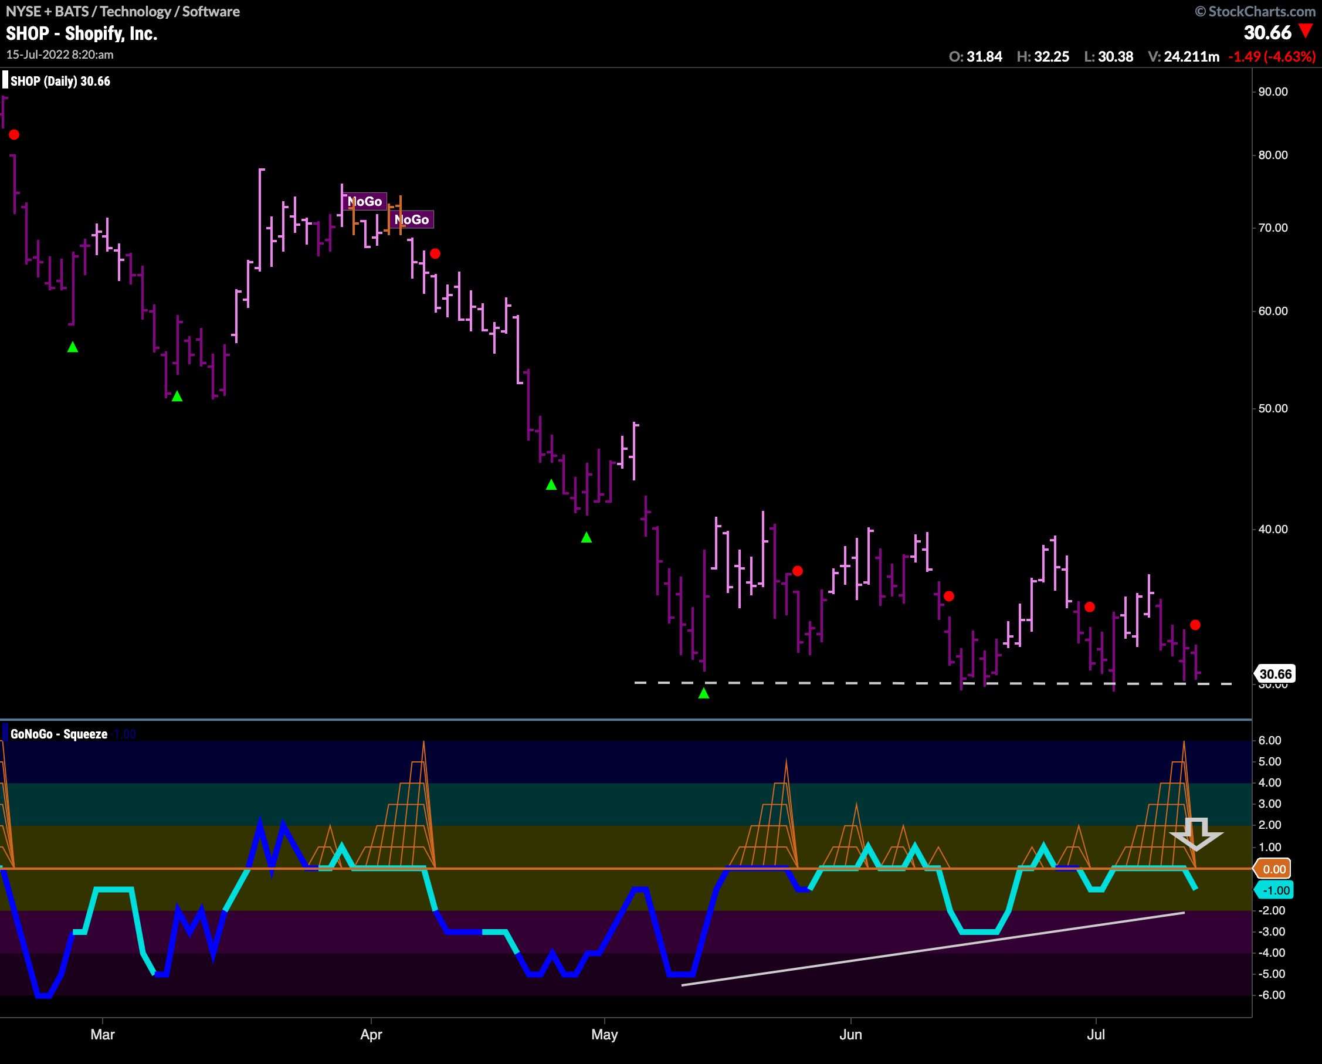This screenshot has width=1322, height=1064.
Task: Click the red dot in mid June near 35
Action: (x=948, y=596)
